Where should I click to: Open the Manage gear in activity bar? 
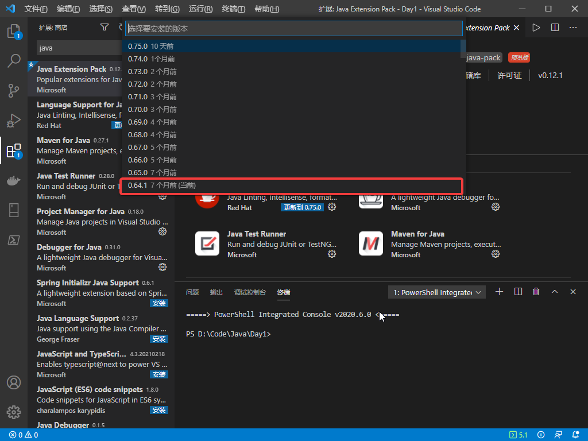14,412
